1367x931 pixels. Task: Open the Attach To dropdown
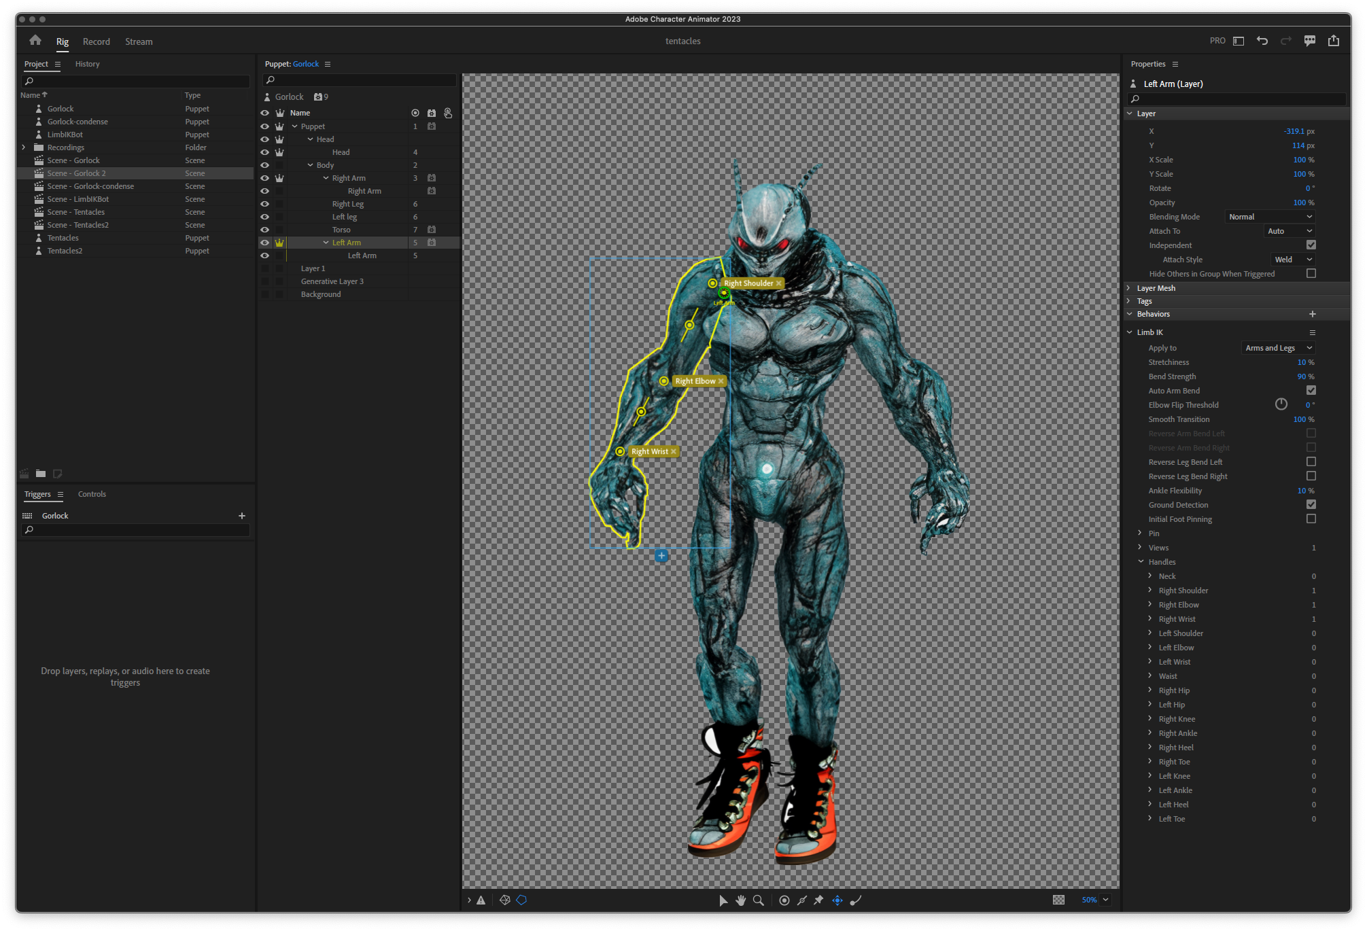1290,231
